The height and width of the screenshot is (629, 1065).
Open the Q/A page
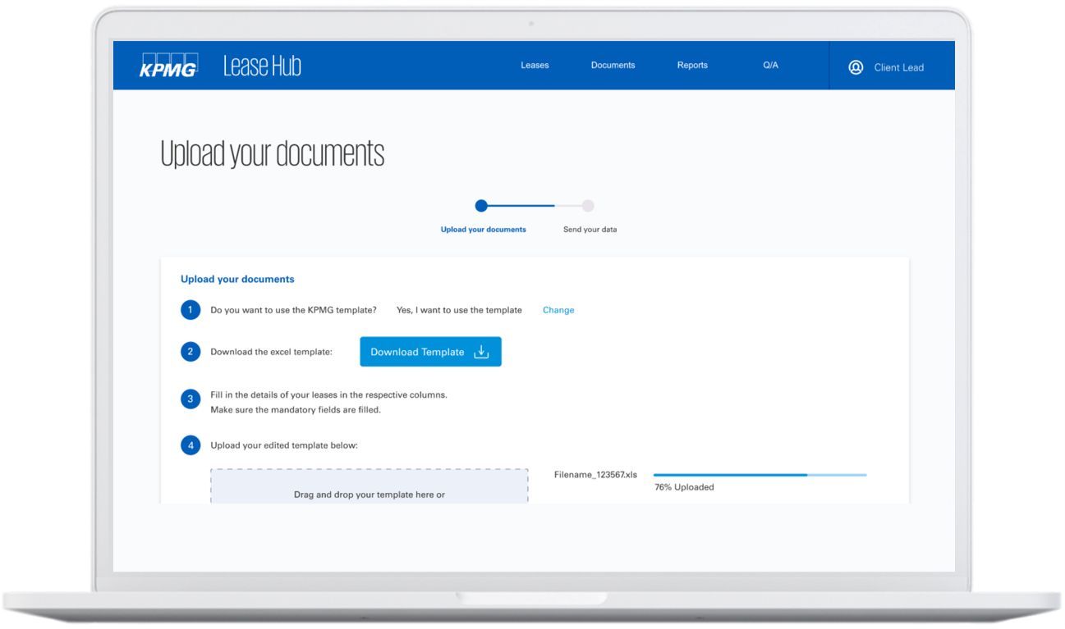[770, 66]
